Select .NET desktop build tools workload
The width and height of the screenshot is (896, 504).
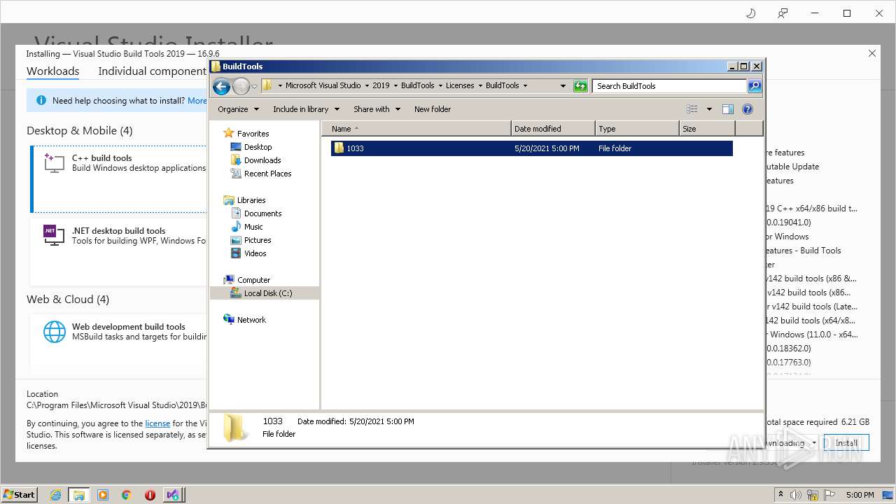click(x=119, y=252)
